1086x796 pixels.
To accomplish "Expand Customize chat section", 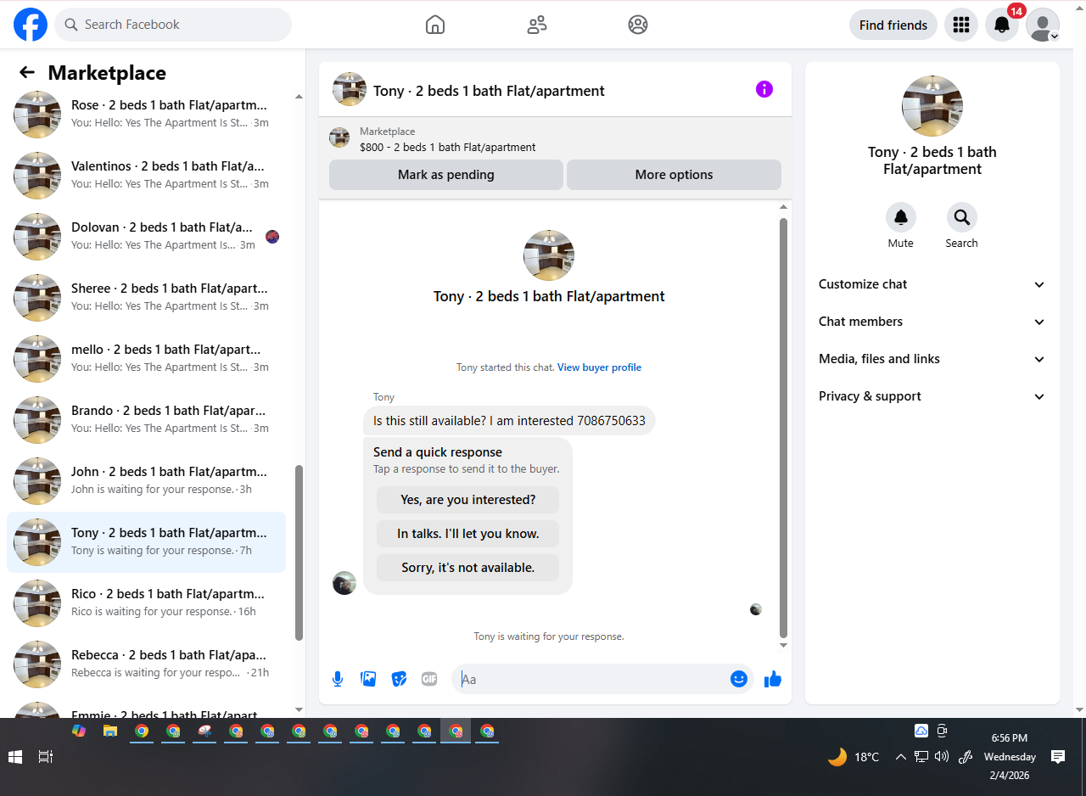I will (x=932, y=284).
